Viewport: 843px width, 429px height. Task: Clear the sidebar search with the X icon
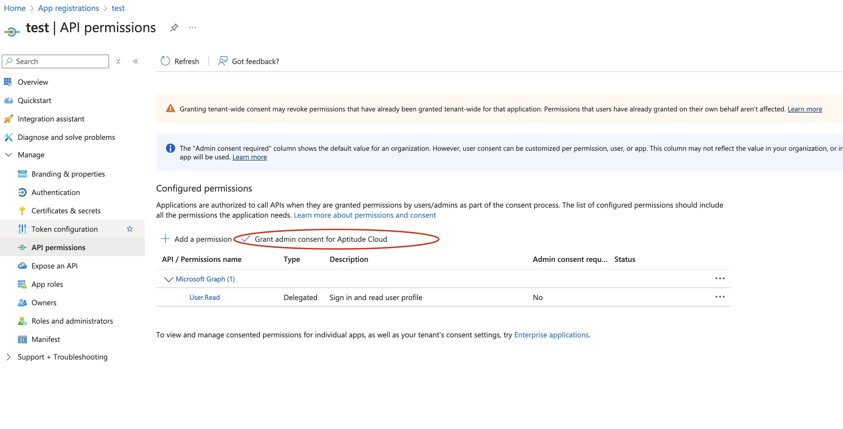[x=118, y=61]
